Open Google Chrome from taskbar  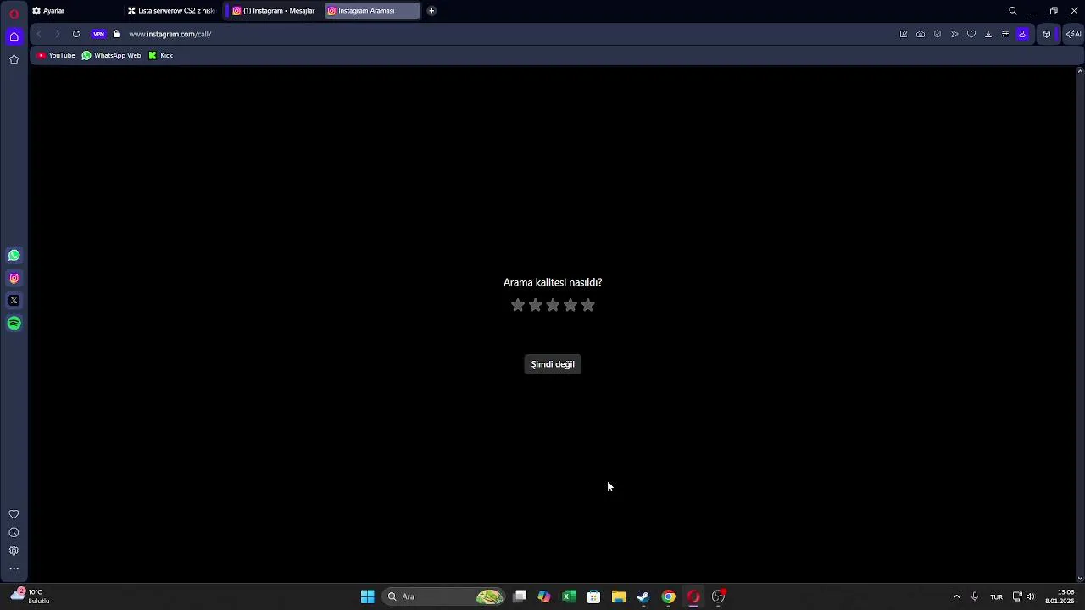tap(668, 596)
